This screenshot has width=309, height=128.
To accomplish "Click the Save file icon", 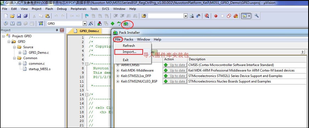I will click(x=19, y=16).
